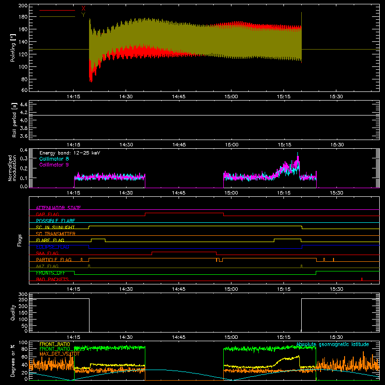Image resolution: width=385 pixels, height=385 pixels.
Task: Click the orange MAX_DET_VS_TOT legend label
Action: point(60,354)
